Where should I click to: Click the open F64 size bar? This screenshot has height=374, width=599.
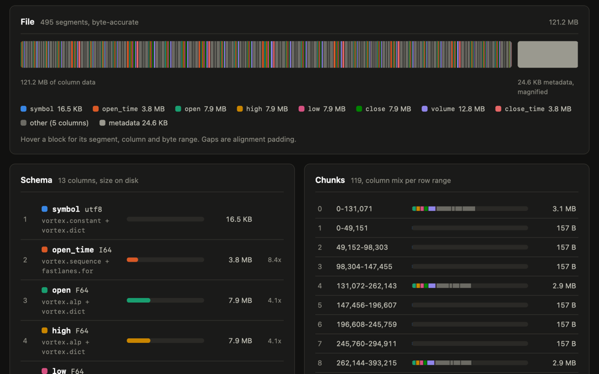tap(165, 300)
